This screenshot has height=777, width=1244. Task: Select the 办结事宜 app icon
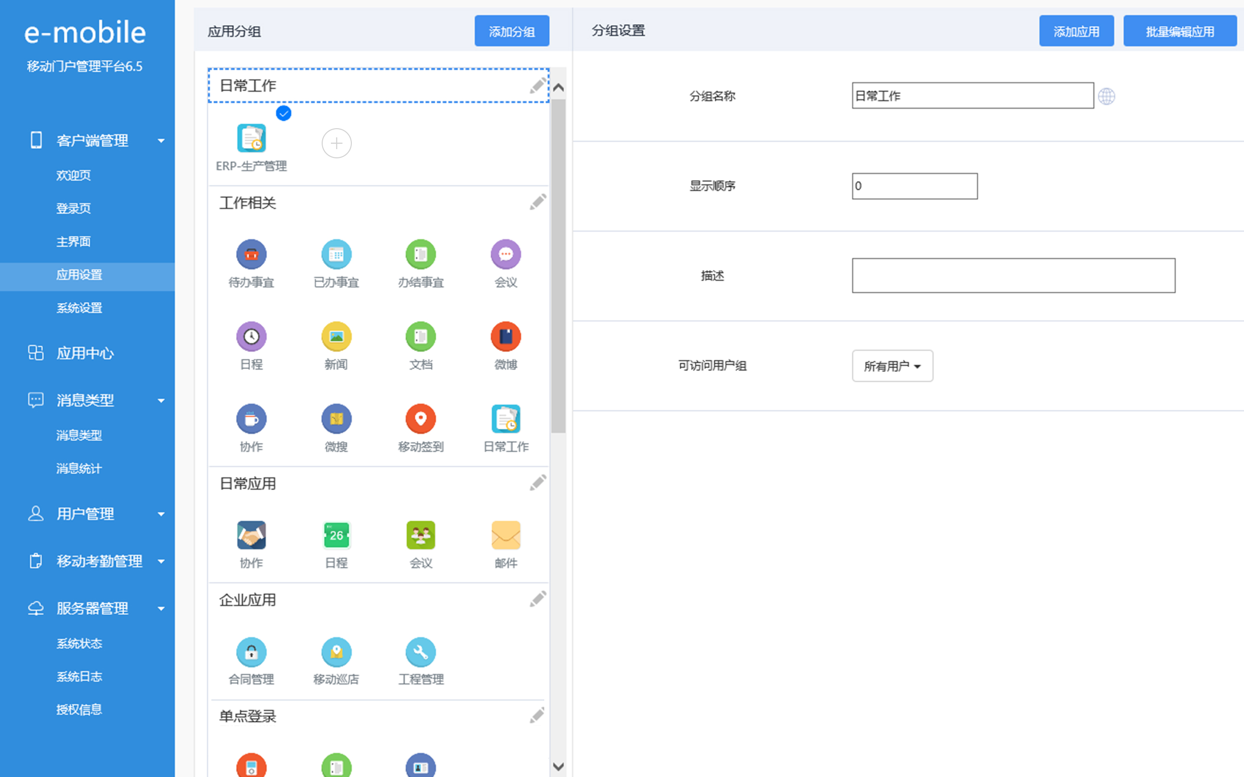421,254
